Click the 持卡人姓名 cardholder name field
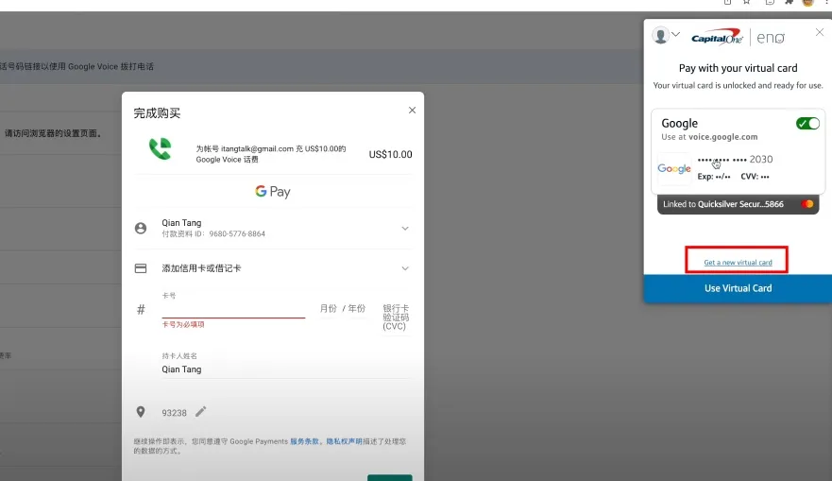 click(283, 369)
